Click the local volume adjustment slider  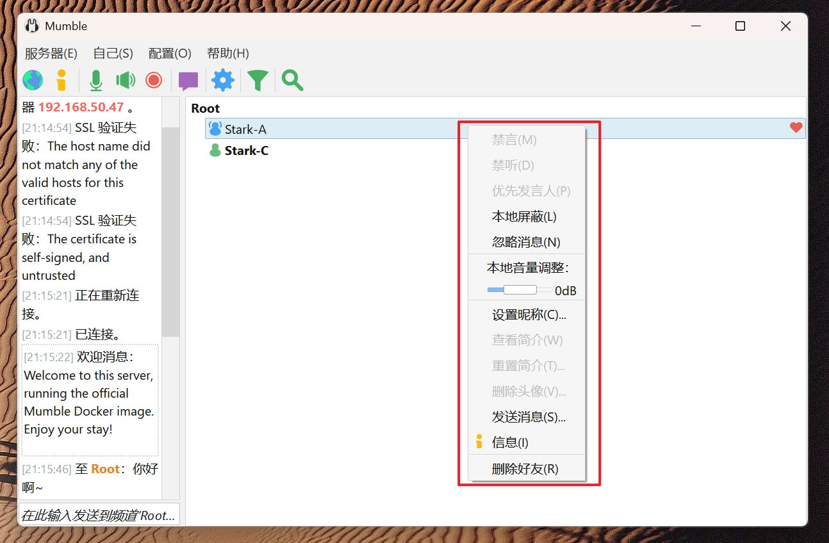[x=520, y=290]
